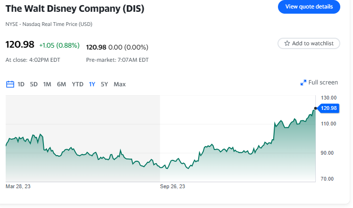Switch to the 6M range

[x=61, y=84]
